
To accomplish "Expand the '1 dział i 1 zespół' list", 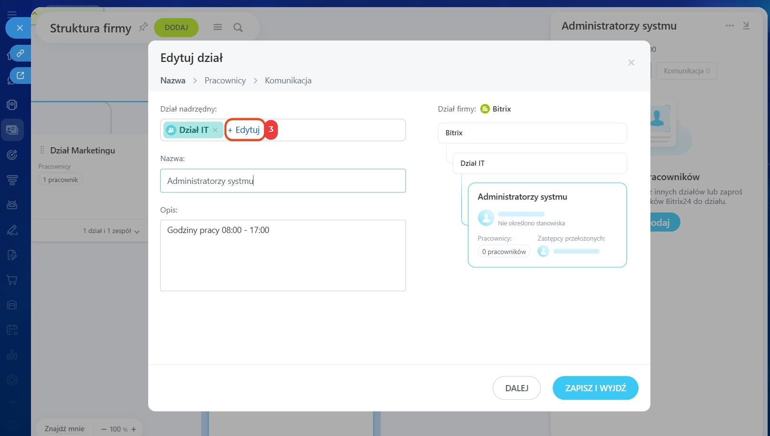I will (111, 231).
